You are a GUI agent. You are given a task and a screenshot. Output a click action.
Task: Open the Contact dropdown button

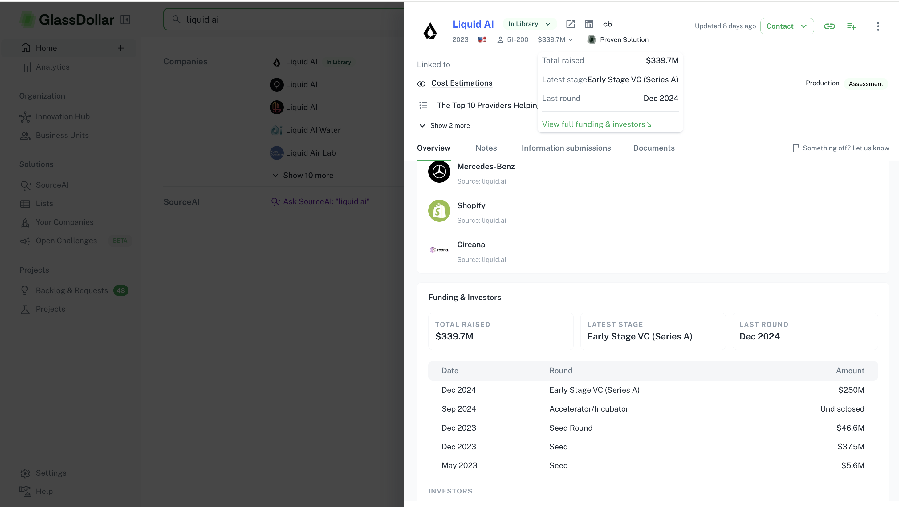tap(787, 26)
